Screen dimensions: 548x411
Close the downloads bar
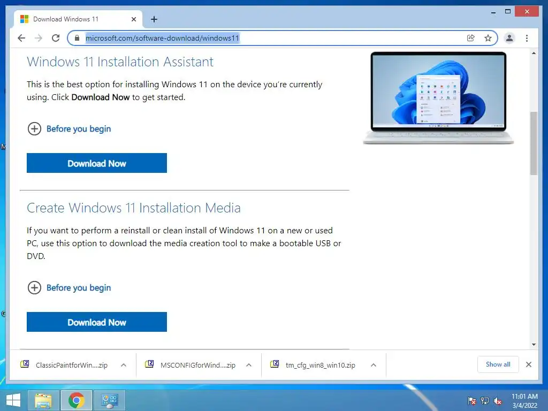(528, 364)
